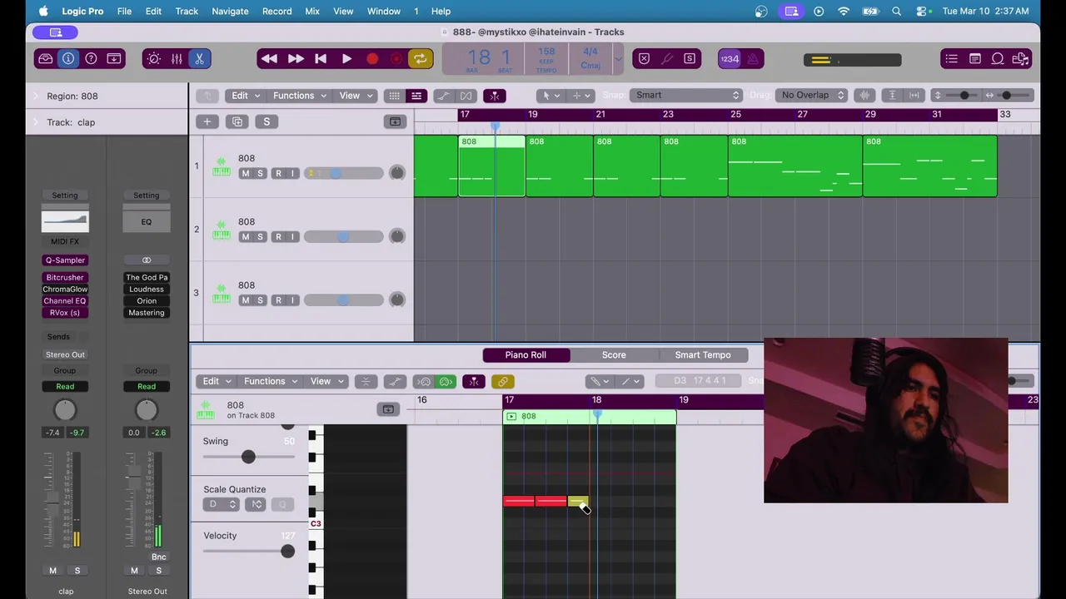This screenshot has height=599, width=1066.
Task: Click the Replace mode X icon
Action: 644,59
